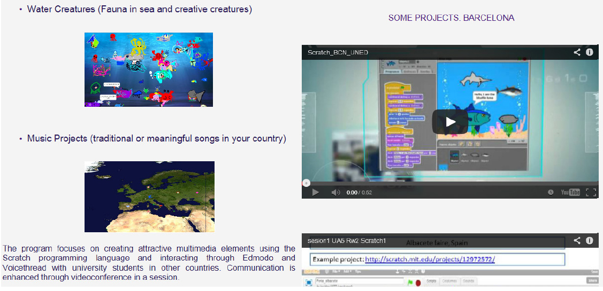Image resolution: width=603 pixels, height=291 pixels.
Task: Click the Sounds tab in the Scratch video frame
Action: click(x=468, y=281)
